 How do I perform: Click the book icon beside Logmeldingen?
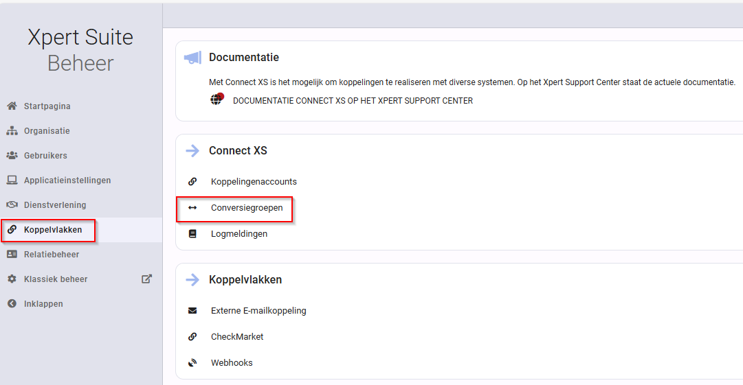coord(192,233)
